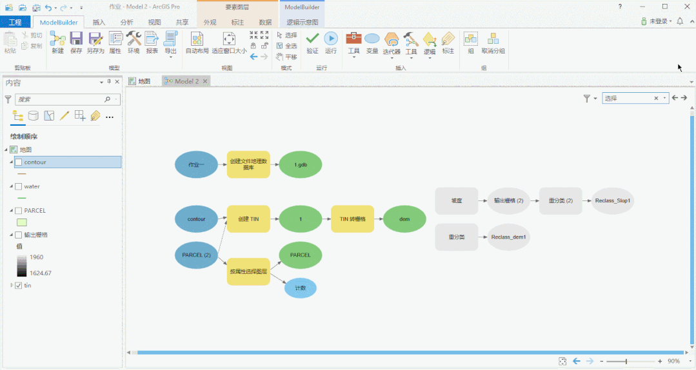
Task: Click 适应窗口大小 fit to window icon
Action: 229,39
